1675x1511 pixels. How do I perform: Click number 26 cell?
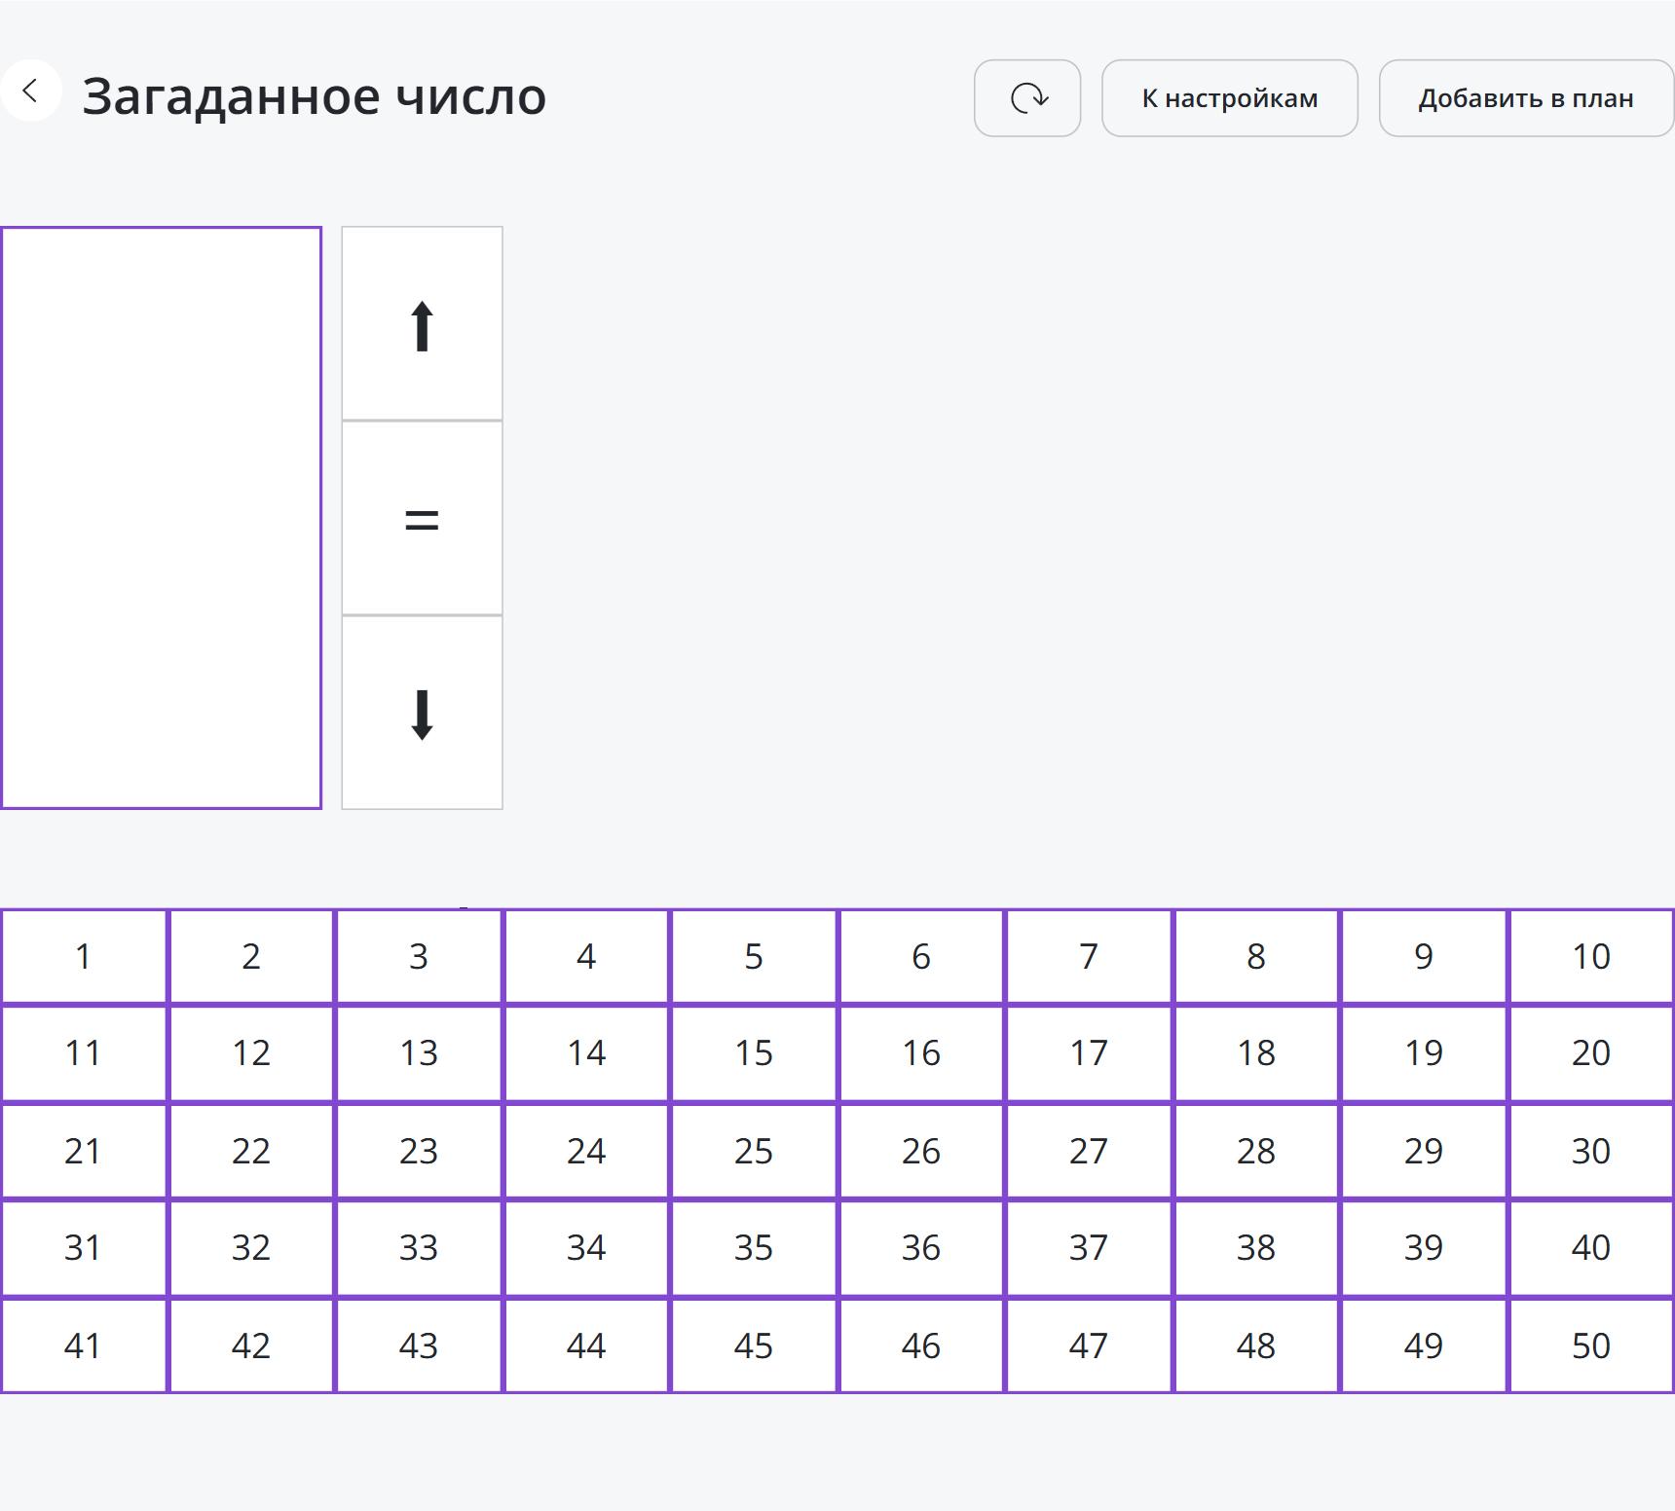point(921,1151)
